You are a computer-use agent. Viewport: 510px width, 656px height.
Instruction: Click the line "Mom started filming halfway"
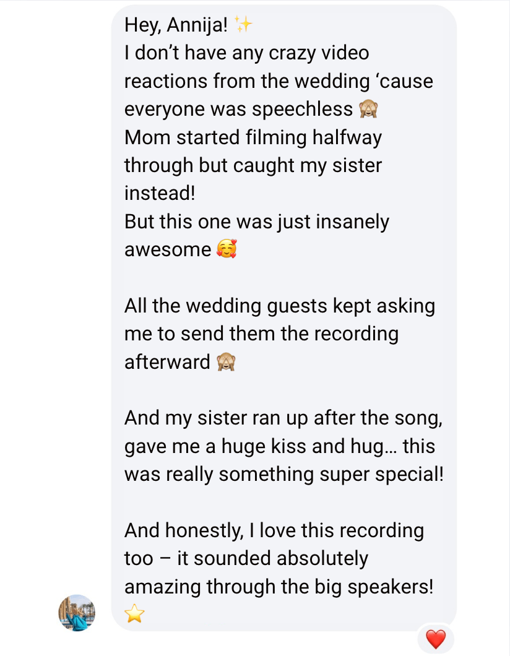click(x=253, y=137)
